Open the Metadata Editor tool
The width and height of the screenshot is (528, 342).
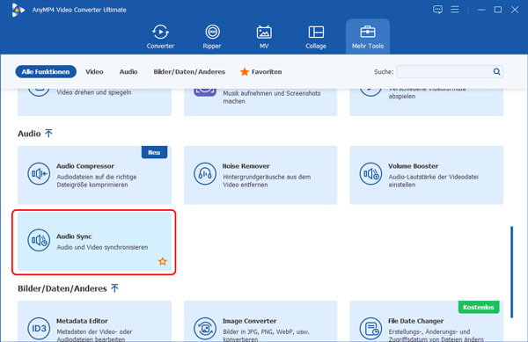[x=94, y=322]
